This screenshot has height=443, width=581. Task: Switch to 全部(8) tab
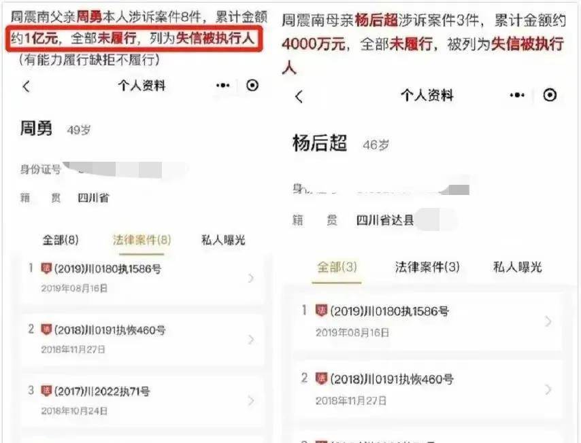tap(61, 241)
